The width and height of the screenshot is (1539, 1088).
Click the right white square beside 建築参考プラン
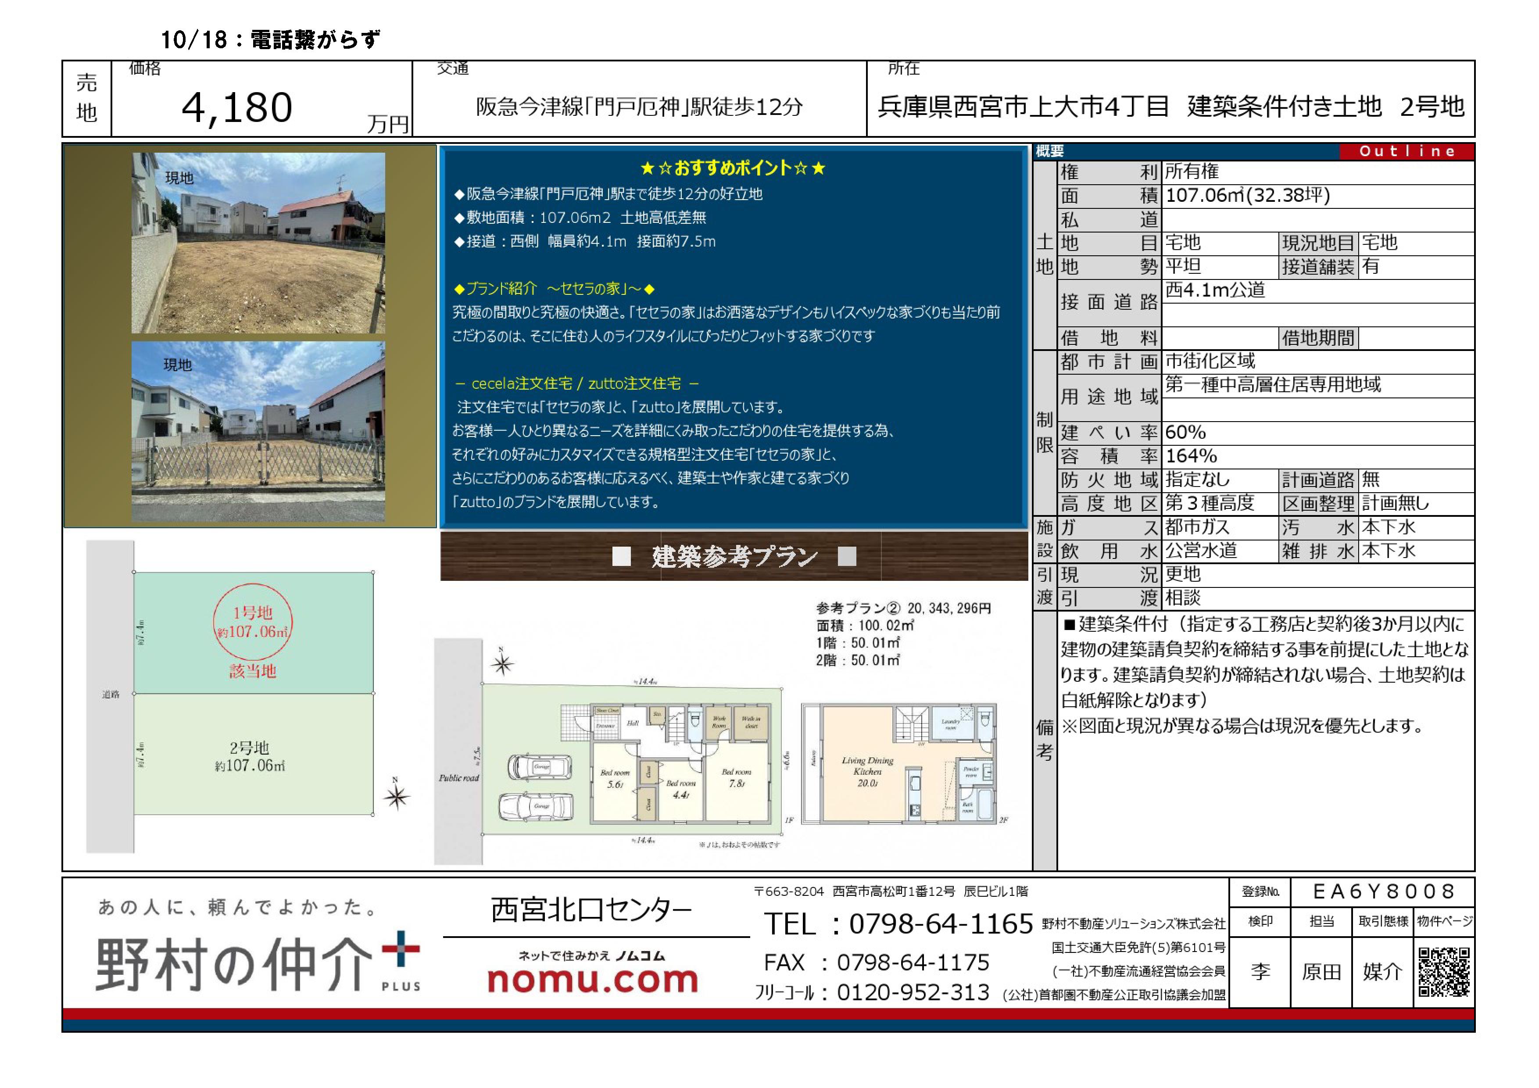(x=847, y=556)
